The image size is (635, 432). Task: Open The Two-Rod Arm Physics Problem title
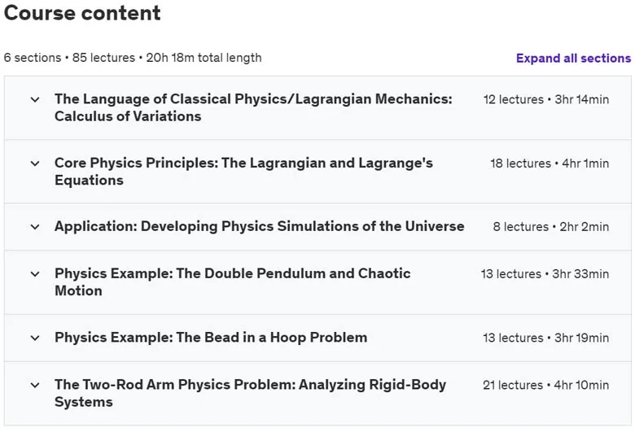point(250,393)
